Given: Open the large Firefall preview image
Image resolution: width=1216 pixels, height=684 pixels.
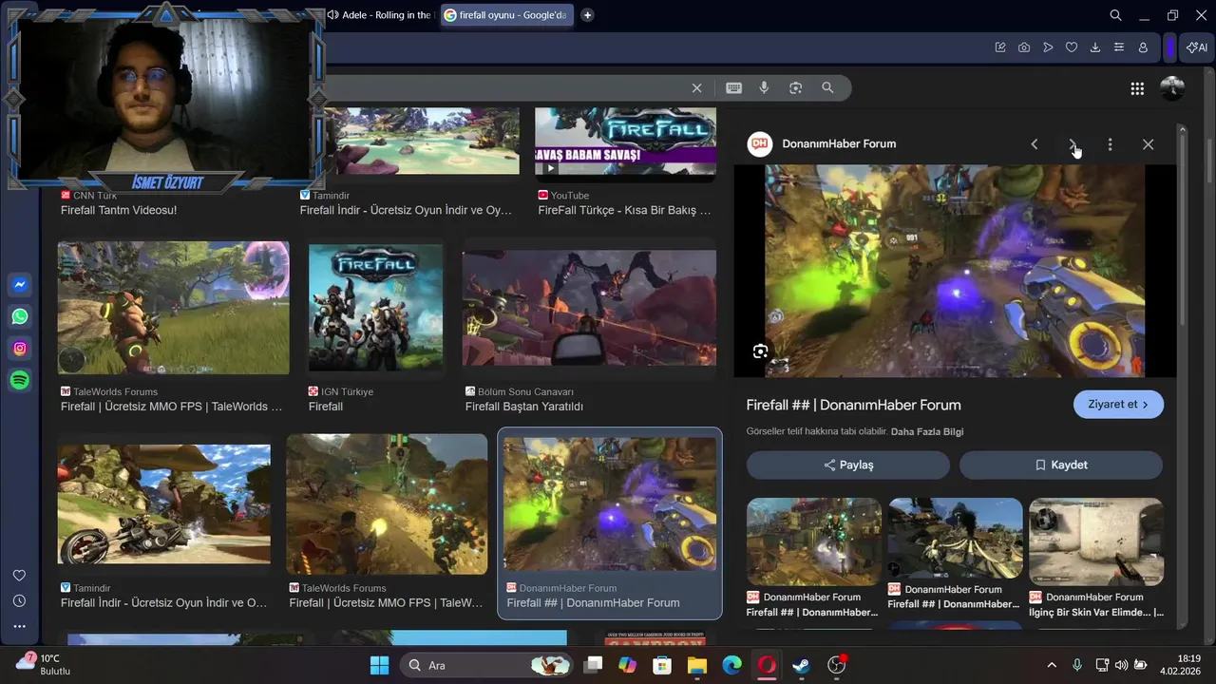Looking at the screenshot, I should [955, 271].
